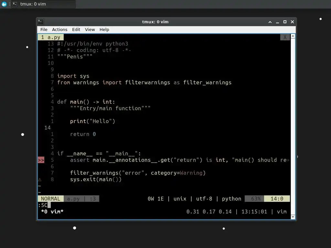Click the :5C command line text

tap(43, 205)
